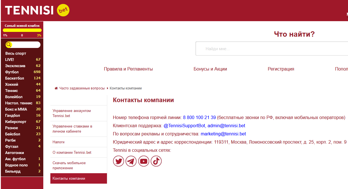The height and width of the screenshot is (189, 348).
Task: Open 'Правила и Регламенты' section
Action: pyautogui.click(x=128, y=69)
